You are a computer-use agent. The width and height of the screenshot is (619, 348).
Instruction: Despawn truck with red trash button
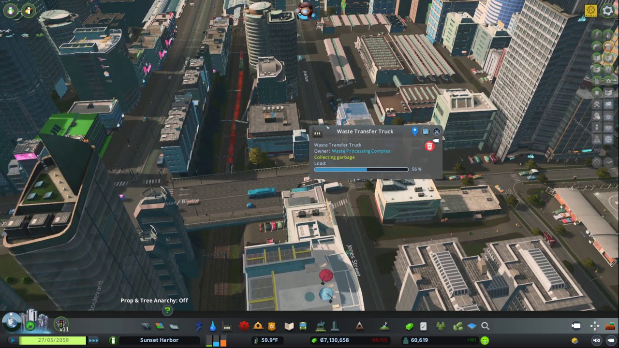429,146
